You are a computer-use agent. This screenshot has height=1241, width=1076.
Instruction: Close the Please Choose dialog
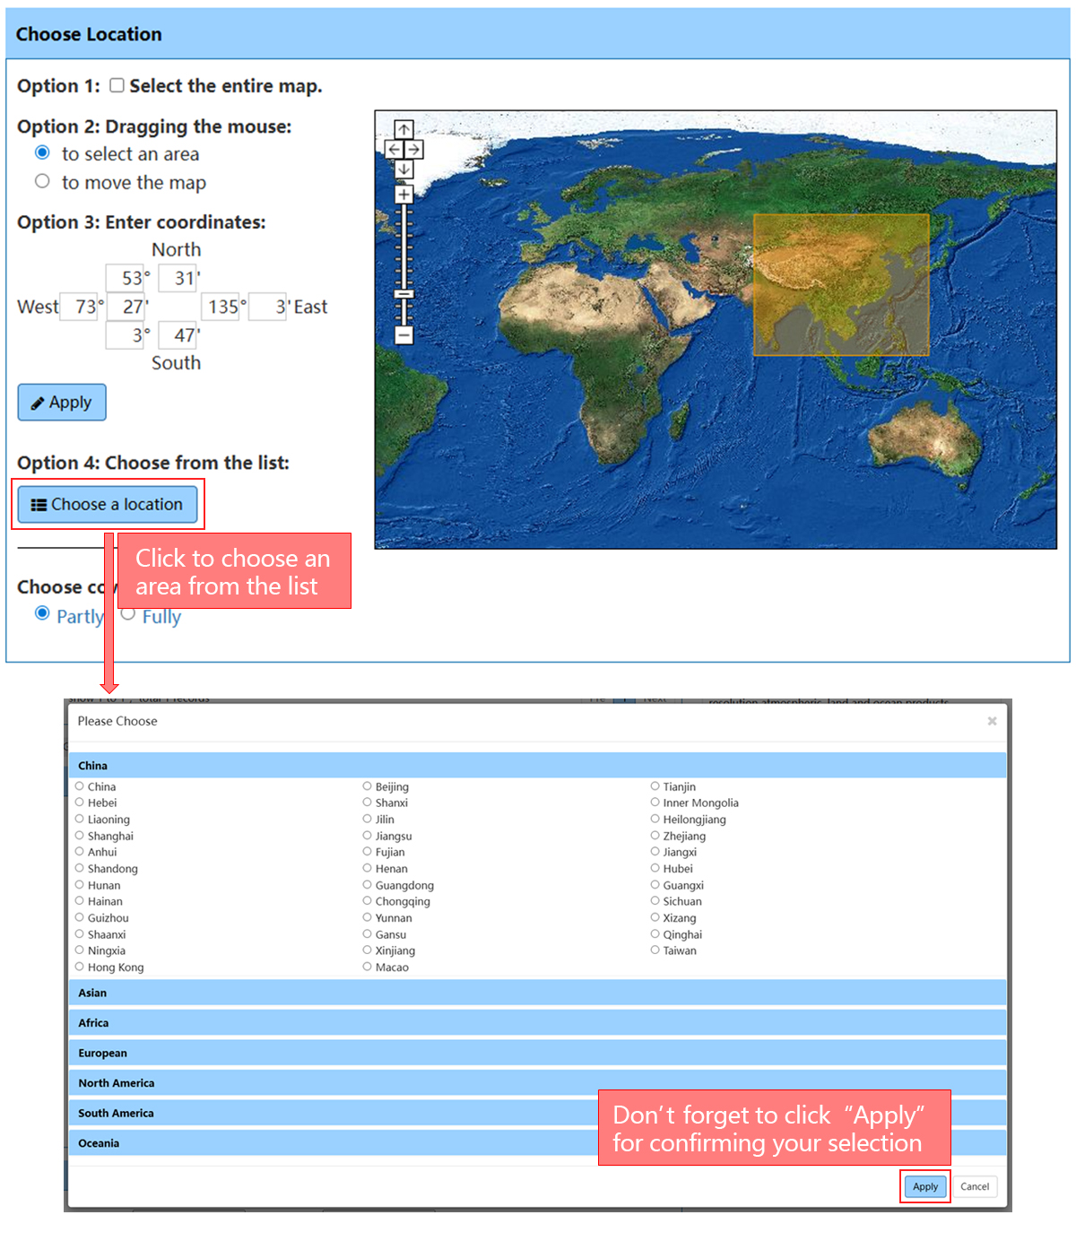click(992, 721)
